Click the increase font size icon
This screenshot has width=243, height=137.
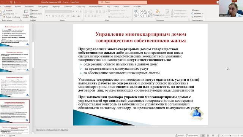pyautogui.click(x=74, y=11)
